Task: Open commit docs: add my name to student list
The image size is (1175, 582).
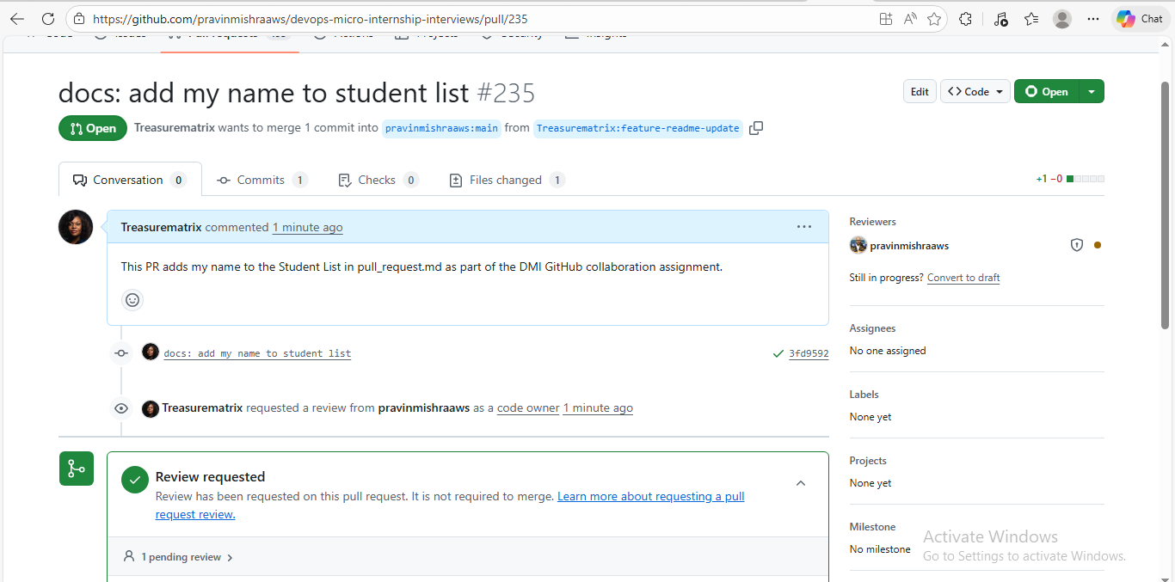Action: (x=257, y=353)
